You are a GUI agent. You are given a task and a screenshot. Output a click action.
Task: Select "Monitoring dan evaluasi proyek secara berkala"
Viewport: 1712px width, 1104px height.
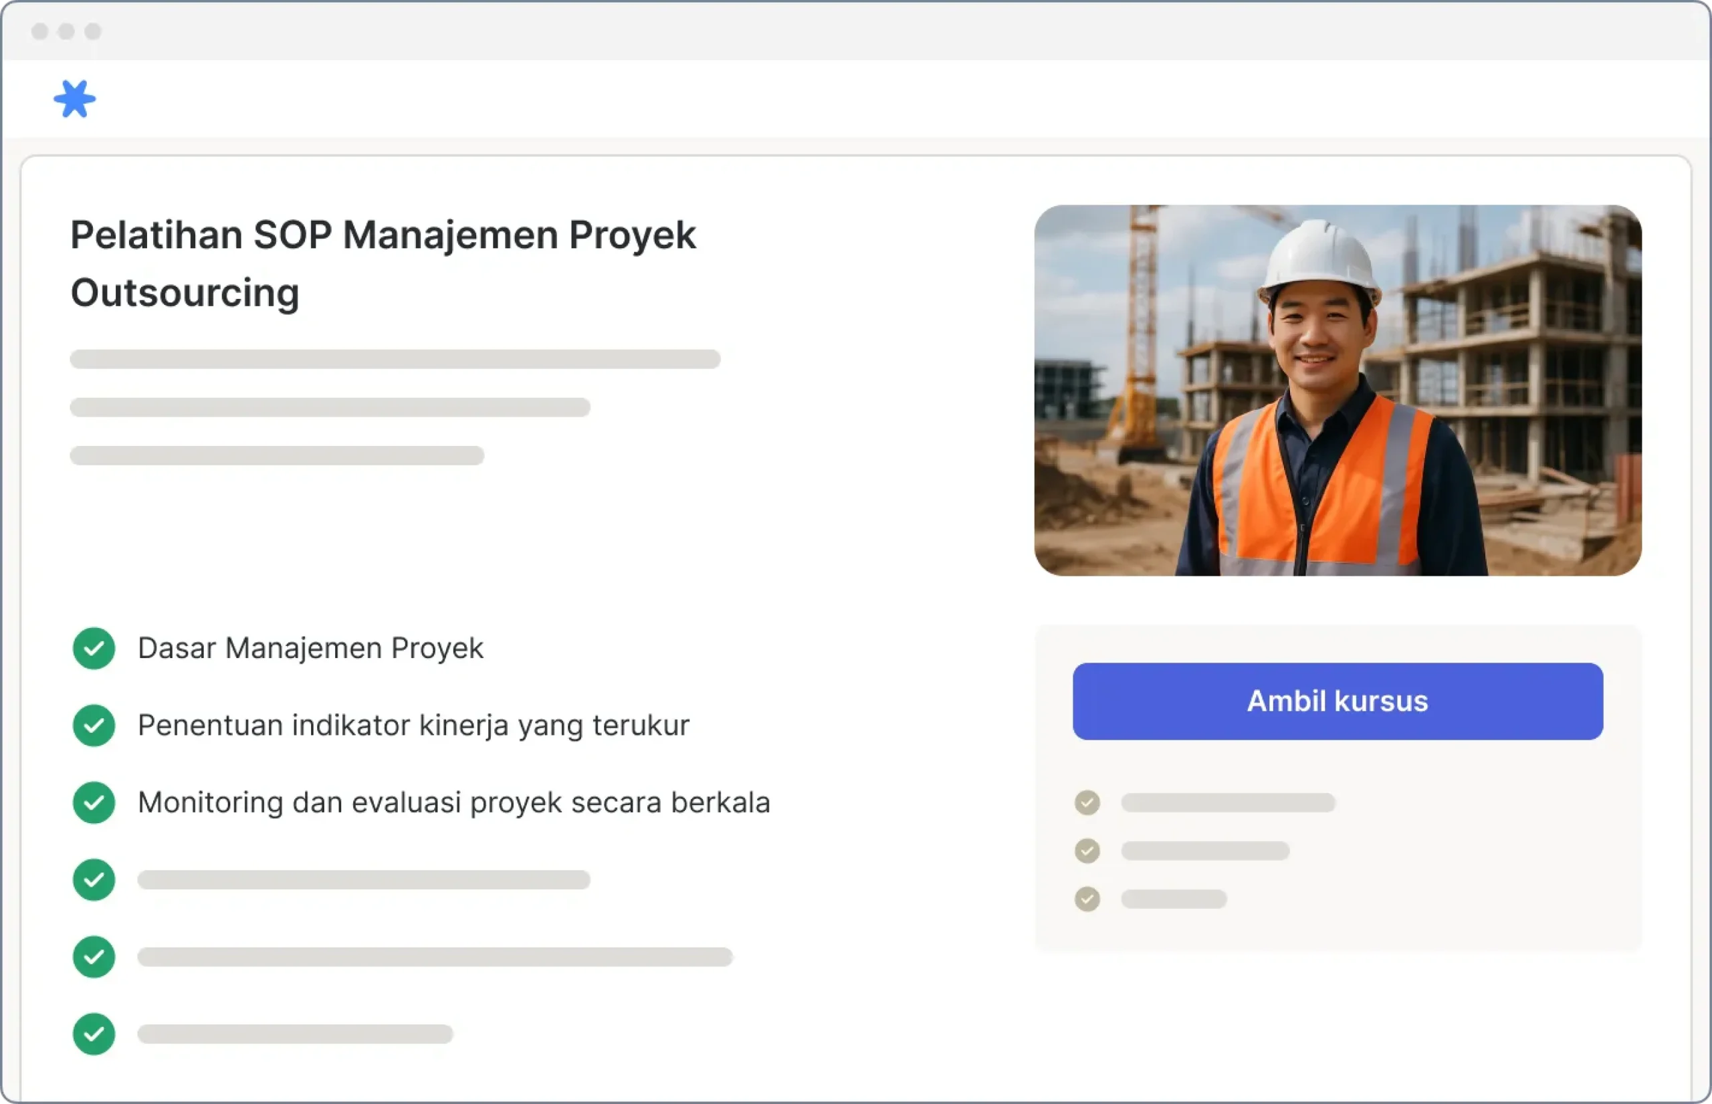(454, 803)
